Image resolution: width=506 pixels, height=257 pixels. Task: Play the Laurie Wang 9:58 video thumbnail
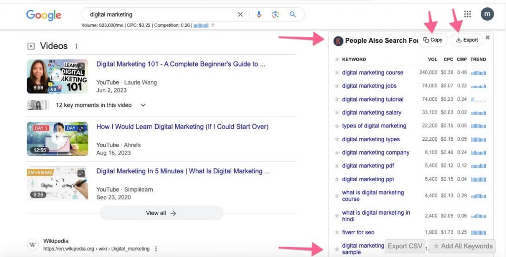[57, 76]
